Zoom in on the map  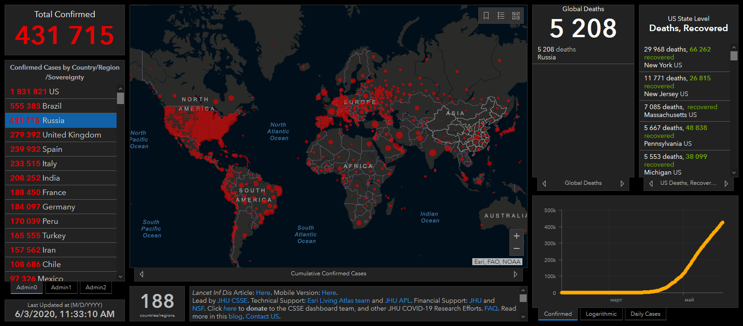click(x=516, y=236)
